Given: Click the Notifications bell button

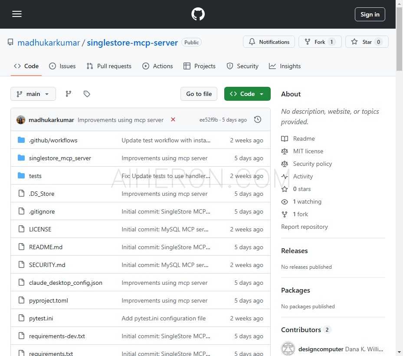Looking at the screenshot, I should (x=269, y=42).
